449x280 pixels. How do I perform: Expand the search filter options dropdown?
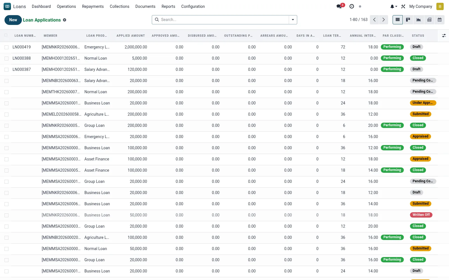(x=293, y=20)
